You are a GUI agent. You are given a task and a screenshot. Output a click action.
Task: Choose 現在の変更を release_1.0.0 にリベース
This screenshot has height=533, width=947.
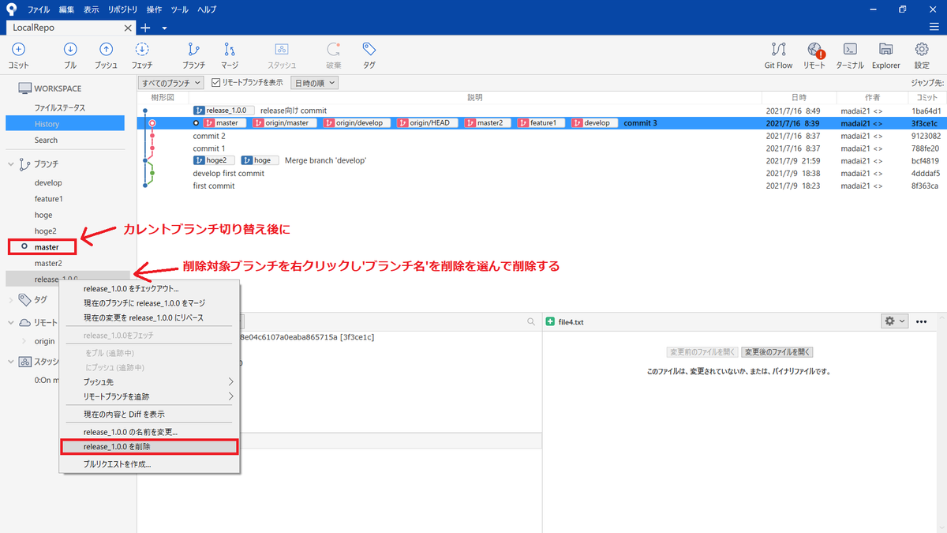click(x=149, y=317)
